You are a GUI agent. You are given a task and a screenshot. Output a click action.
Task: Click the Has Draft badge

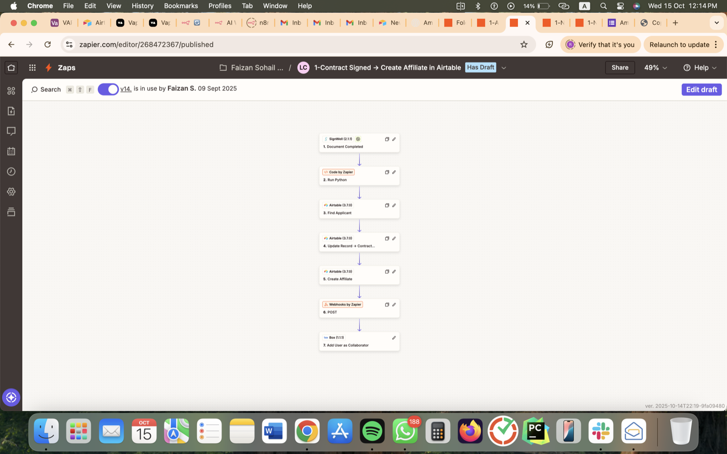(480, 67)
